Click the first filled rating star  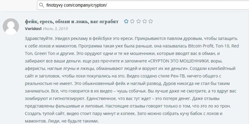pyautogui.click(x=126, y=21)
